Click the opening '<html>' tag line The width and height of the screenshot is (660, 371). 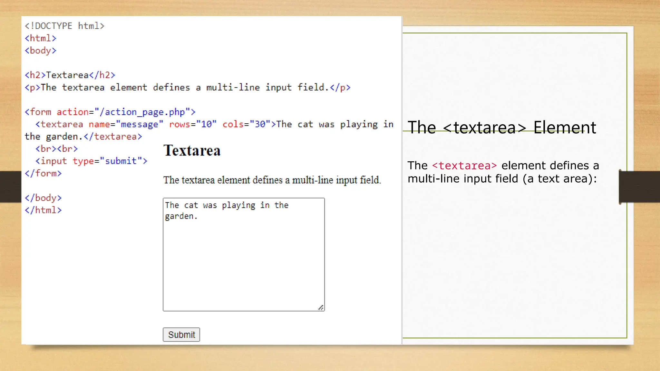click(41, 38)
